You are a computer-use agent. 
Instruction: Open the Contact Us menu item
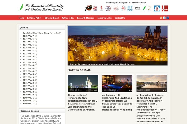pos(119,18)
